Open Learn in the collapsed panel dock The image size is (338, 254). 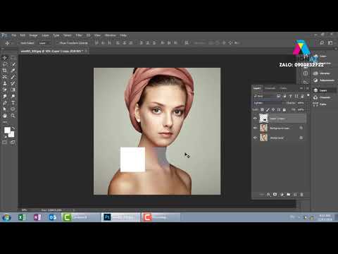pyautogui.click(x=320, y=56)
